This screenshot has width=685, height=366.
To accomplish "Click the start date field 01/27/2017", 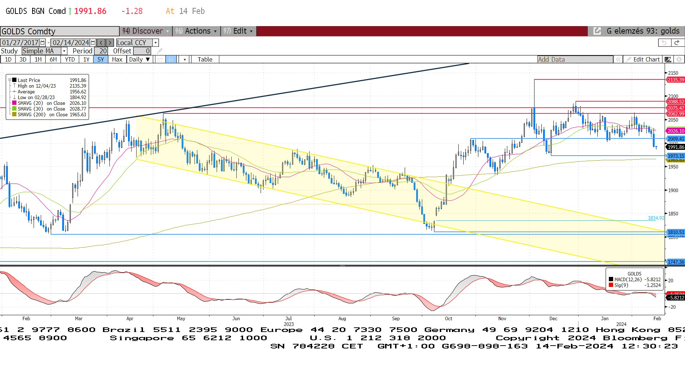I will (20, 43).
